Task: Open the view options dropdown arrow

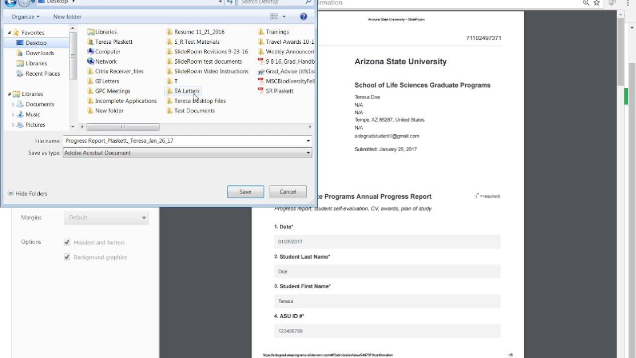Action: pyautogui.click(x=284, y=16)
